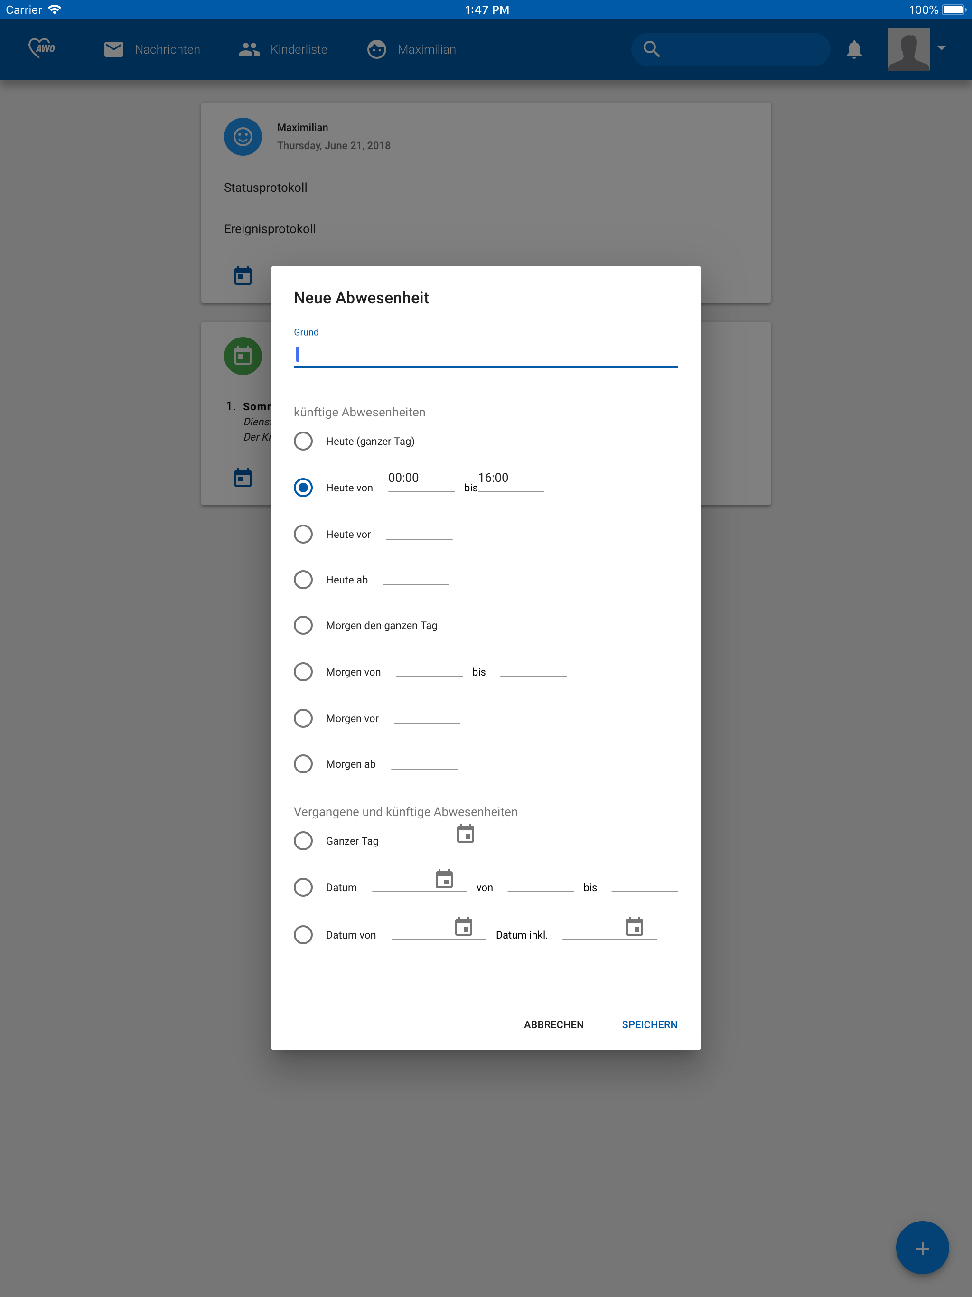972x1297 pixels.
Task: Open calendar picker next to Ganzer Tag
Action: tap(466, 833)
